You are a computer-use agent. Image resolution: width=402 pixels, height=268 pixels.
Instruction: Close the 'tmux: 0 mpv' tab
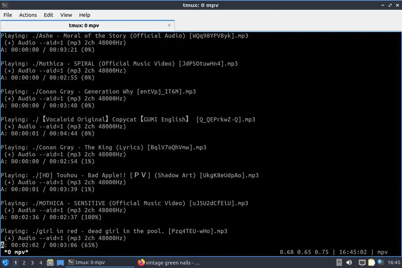(x=169, y=25)
